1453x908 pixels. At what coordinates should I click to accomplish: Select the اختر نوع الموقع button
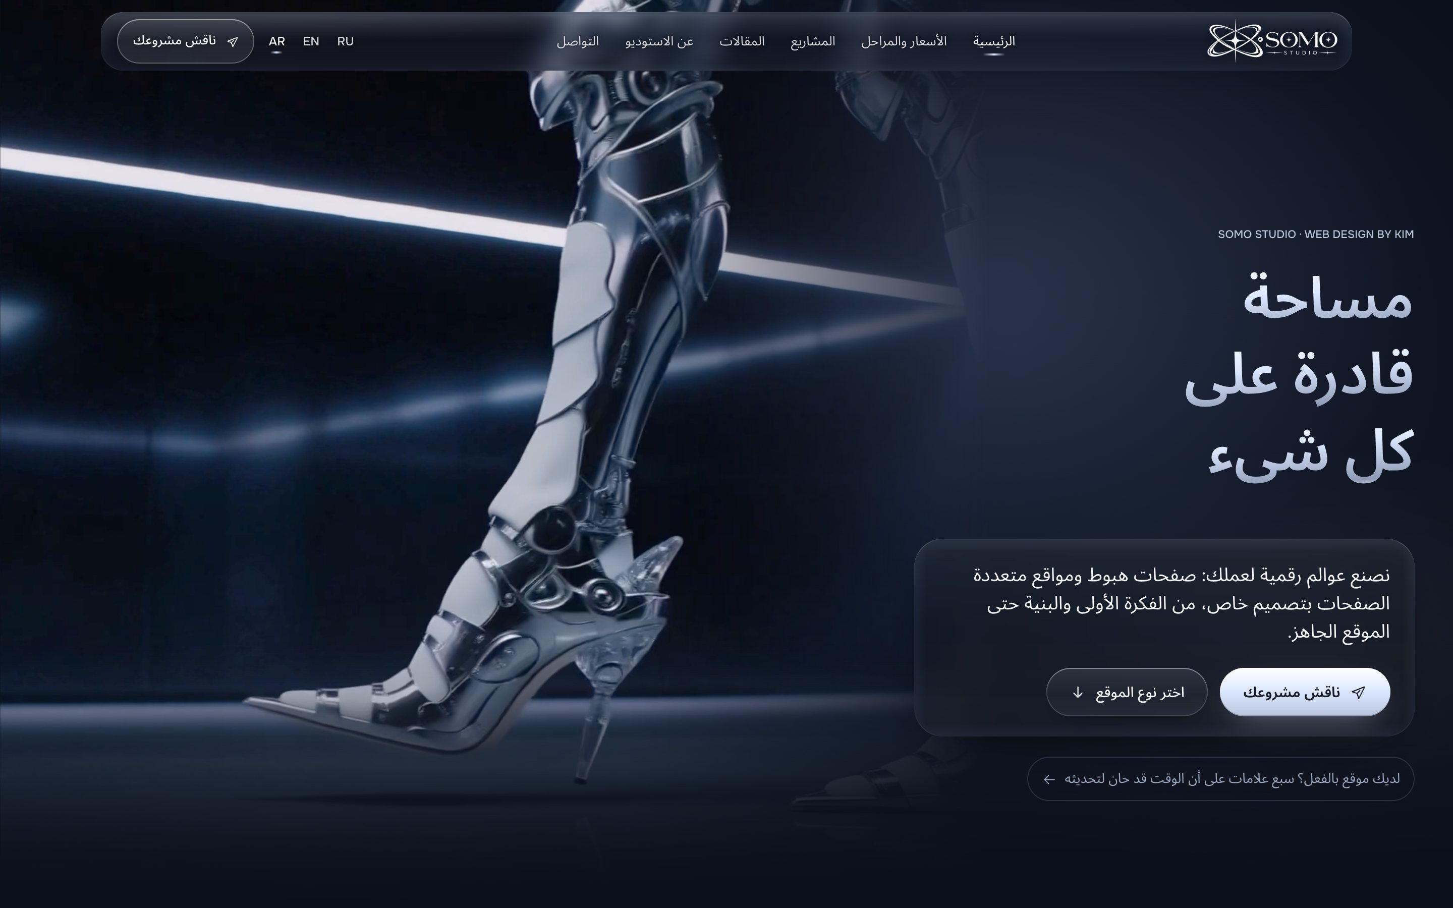pyautogui.click(x=1127, y=692)
